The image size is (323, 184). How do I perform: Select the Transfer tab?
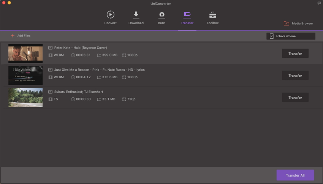pyautogui.click(x=187, y=15)
